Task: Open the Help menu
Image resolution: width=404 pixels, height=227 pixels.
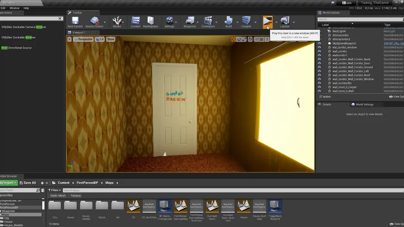Action: click(x=26, y=8)
